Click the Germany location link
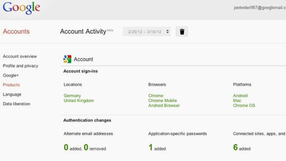Viewport: 286px width, 161px height. point(72,96)
